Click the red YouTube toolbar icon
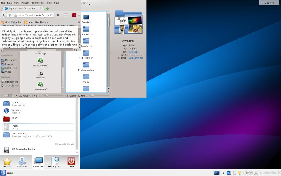This screenshot has height=176, width=281. pyautogui.click(x=74, y=15)
